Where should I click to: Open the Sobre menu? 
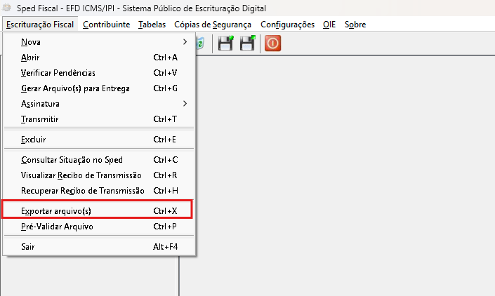pos(355,25)
